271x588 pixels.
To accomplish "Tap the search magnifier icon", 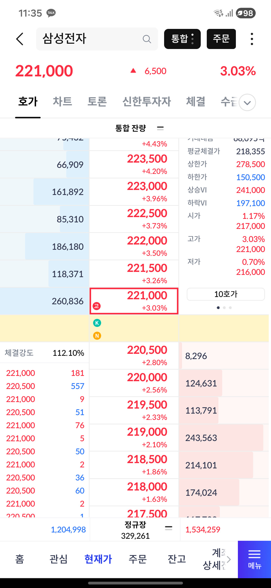I will [x=147, y=39].
